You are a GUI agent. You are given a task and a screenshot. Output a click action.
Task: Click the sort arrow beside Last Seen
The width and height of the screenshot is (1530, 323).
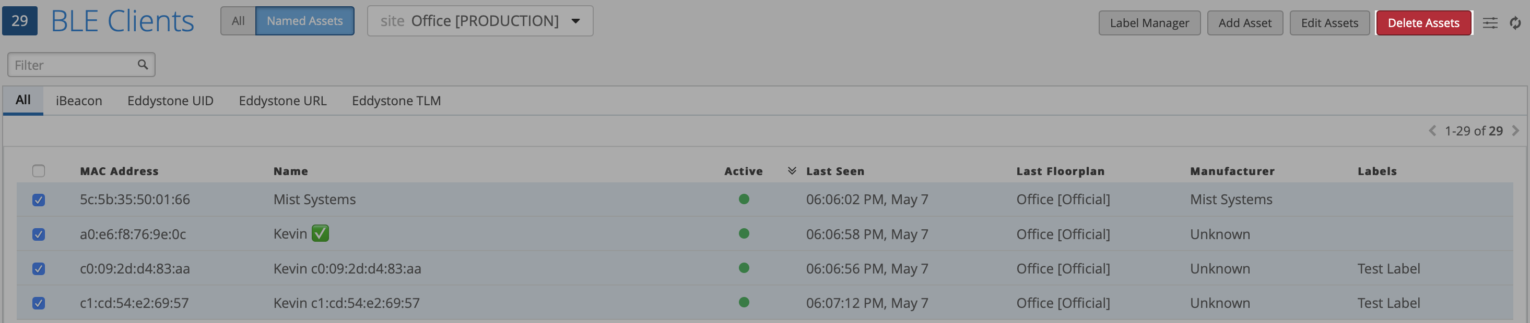(x=792, y=171)
